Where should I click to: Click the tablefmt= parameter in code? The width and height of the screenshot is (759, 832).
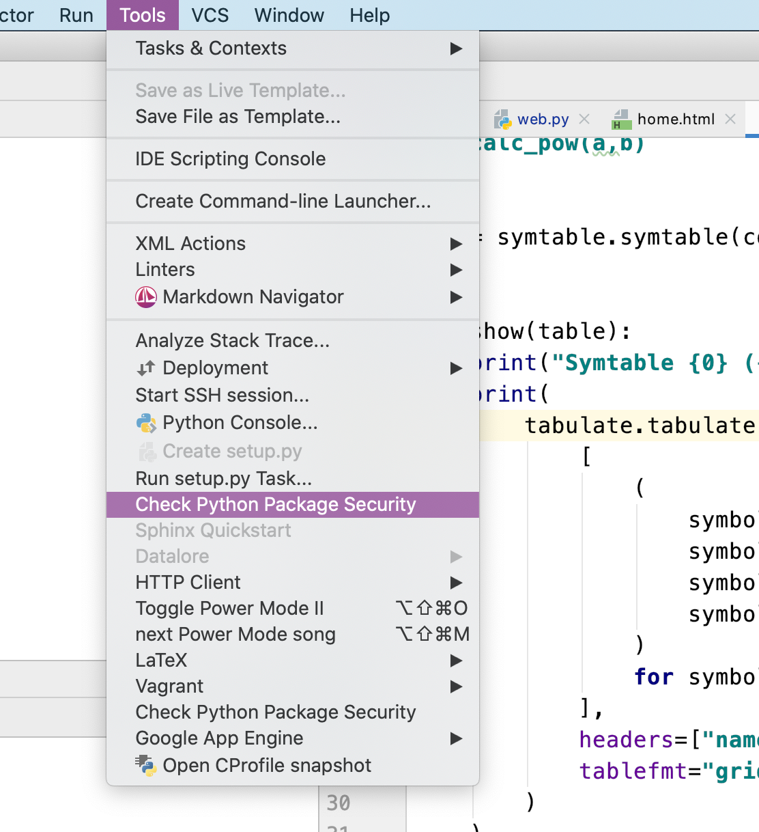click(x=633, y=771)
